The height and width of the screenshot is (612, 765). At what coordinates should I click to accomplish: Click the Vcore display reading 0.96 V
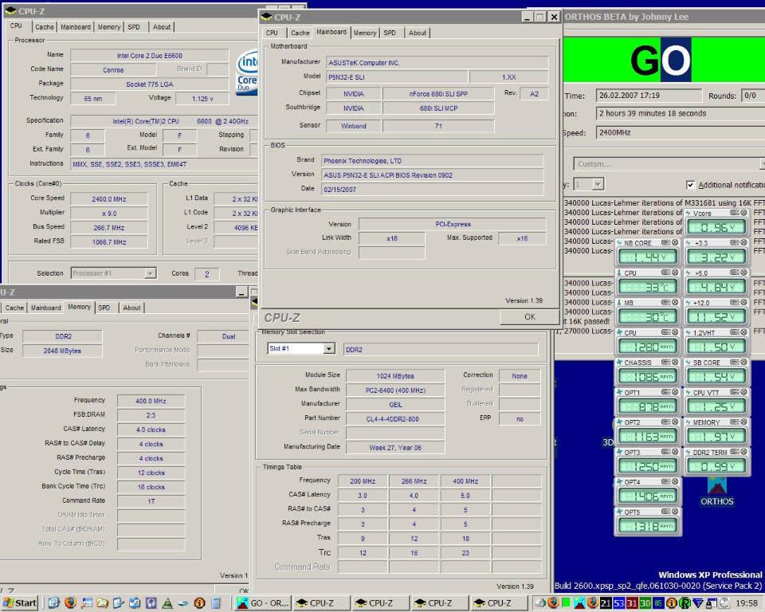(x=716, y=227)
